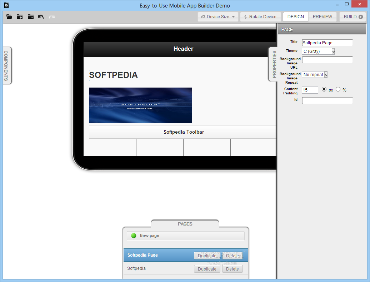Click the Softpedia Toolbar label
370x282 pixels.
pos(184,132)
